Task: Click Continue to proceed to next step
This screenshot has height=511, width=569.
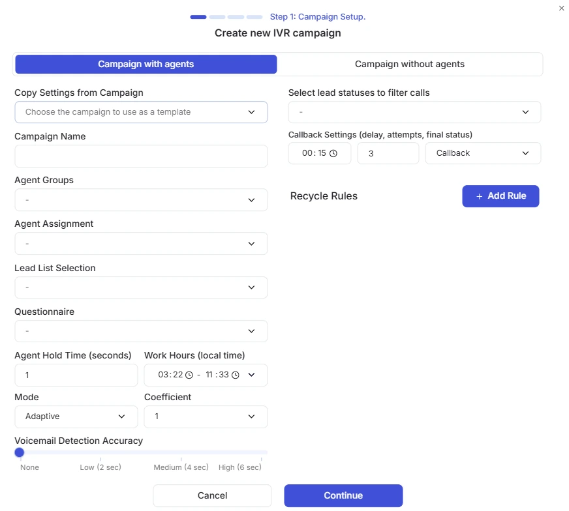Action: [x=343, y=495]
